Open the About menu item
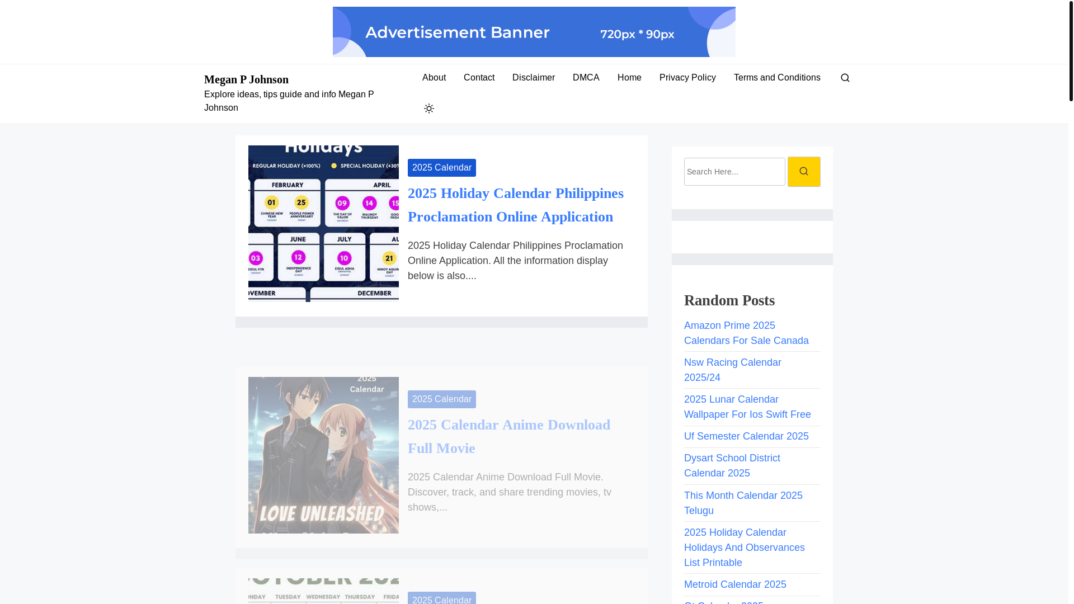 pyautogui.click(x=434, y=78)
